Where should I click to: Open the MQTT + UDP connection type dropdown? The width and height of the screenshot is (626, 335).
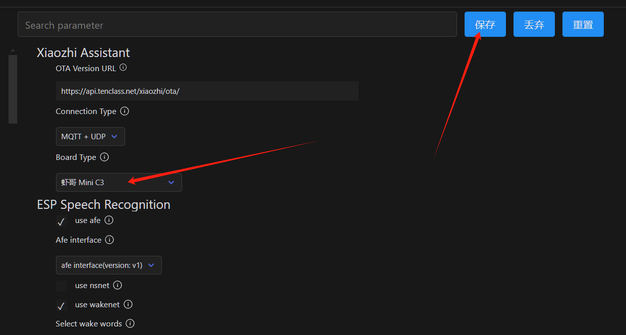click(x=90, y=137)
